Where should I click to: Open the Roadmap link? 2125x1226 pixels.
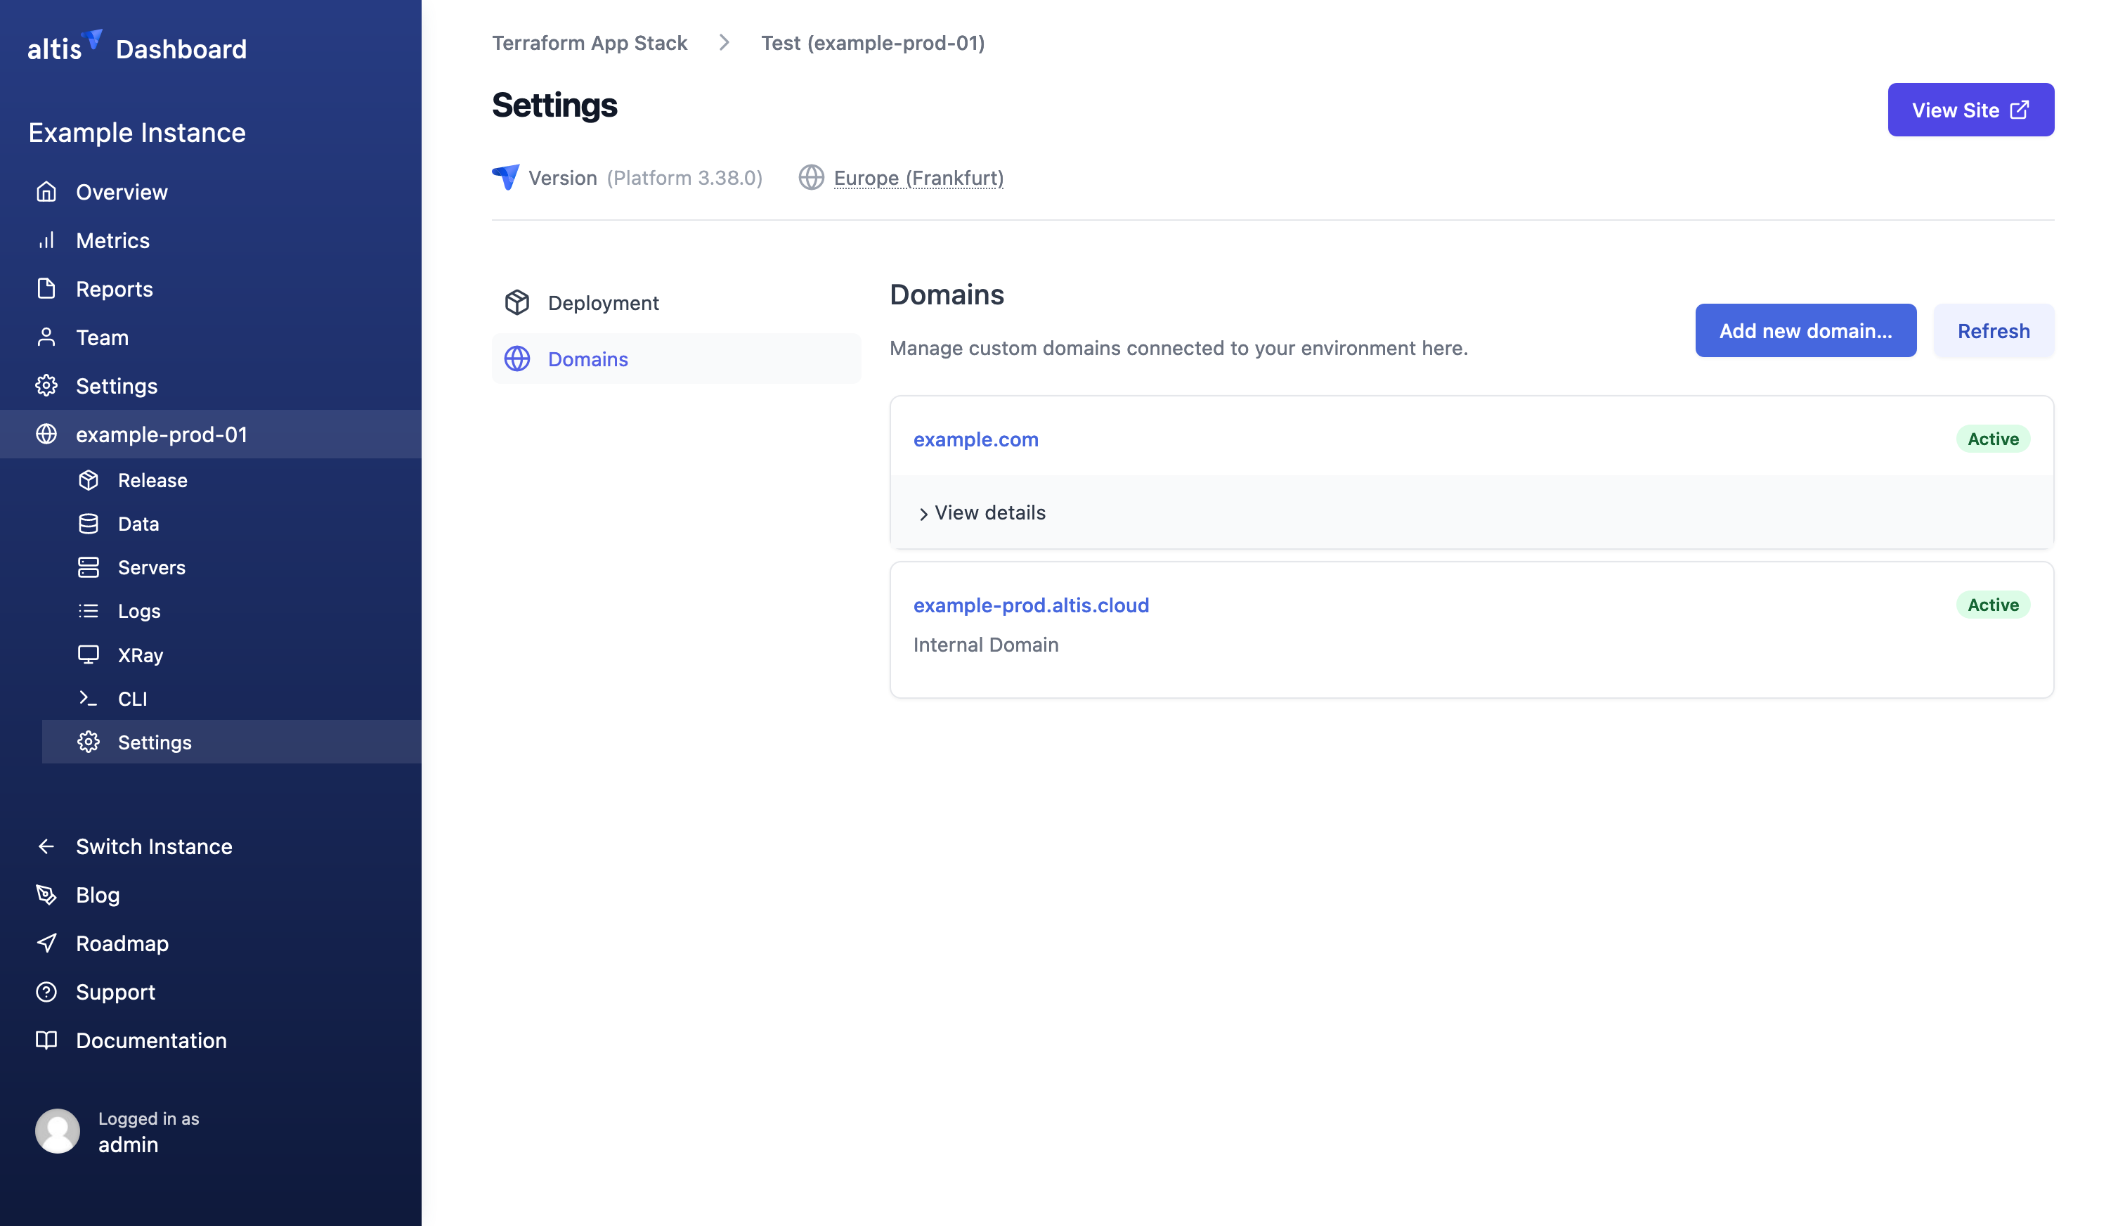coord(210,943)
